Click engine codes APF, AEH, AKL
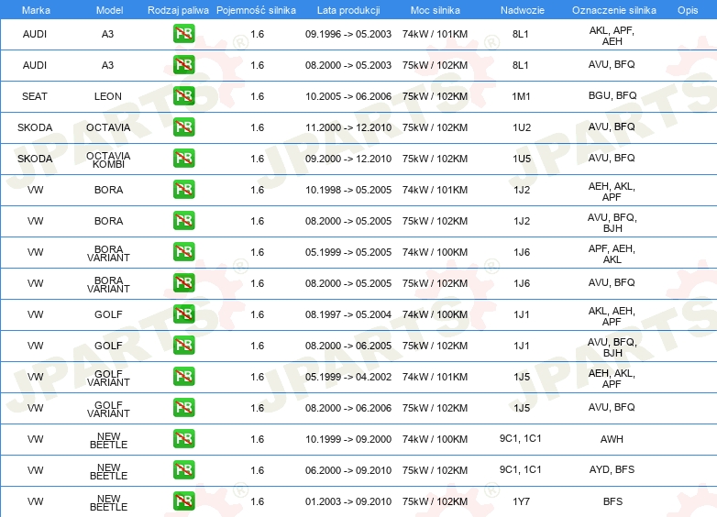The height and width of the screenshot is (517, 717). (x=612, y=254)
